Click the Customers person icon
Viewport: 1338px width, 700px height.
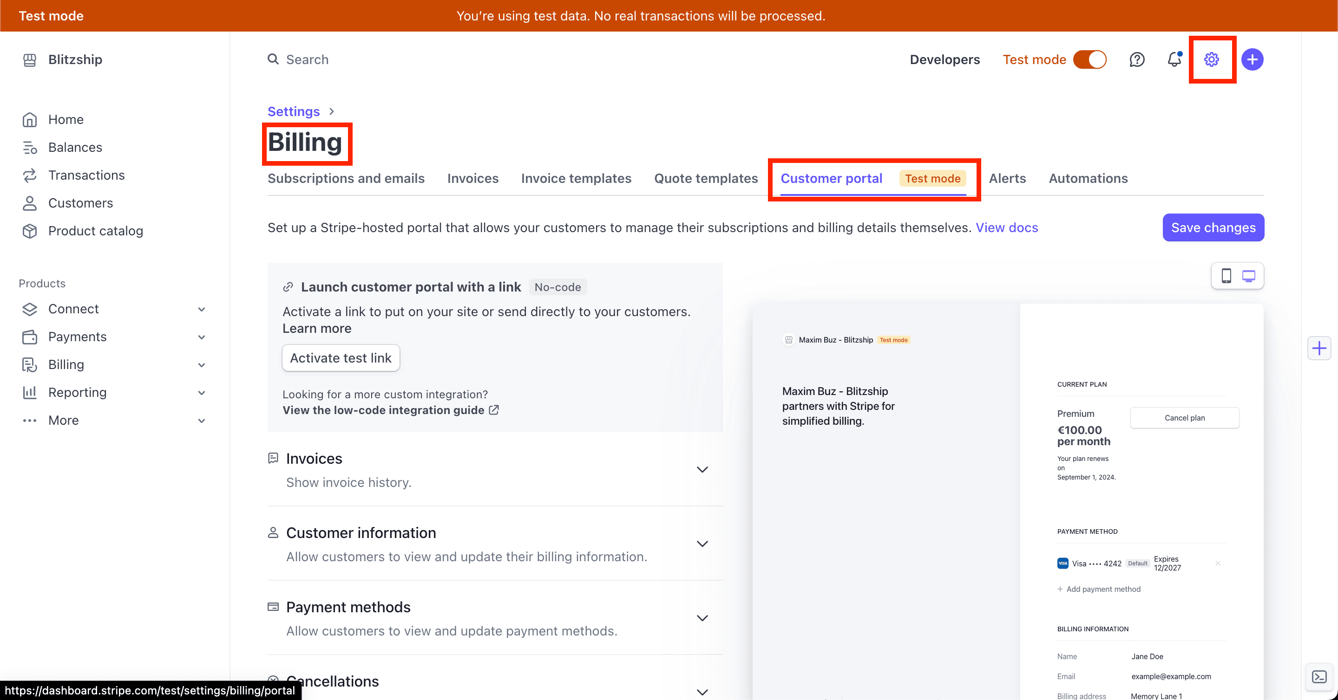[x=30, y=203]
